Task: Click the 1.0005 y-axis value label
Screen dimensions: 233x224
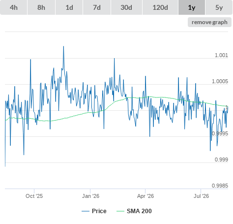Action: (x=220, y=81)
